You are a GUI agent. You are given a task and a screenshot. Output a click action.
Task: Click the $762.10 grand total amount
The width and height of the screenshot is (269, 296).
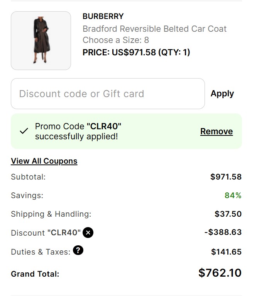[x=220, y=273]
